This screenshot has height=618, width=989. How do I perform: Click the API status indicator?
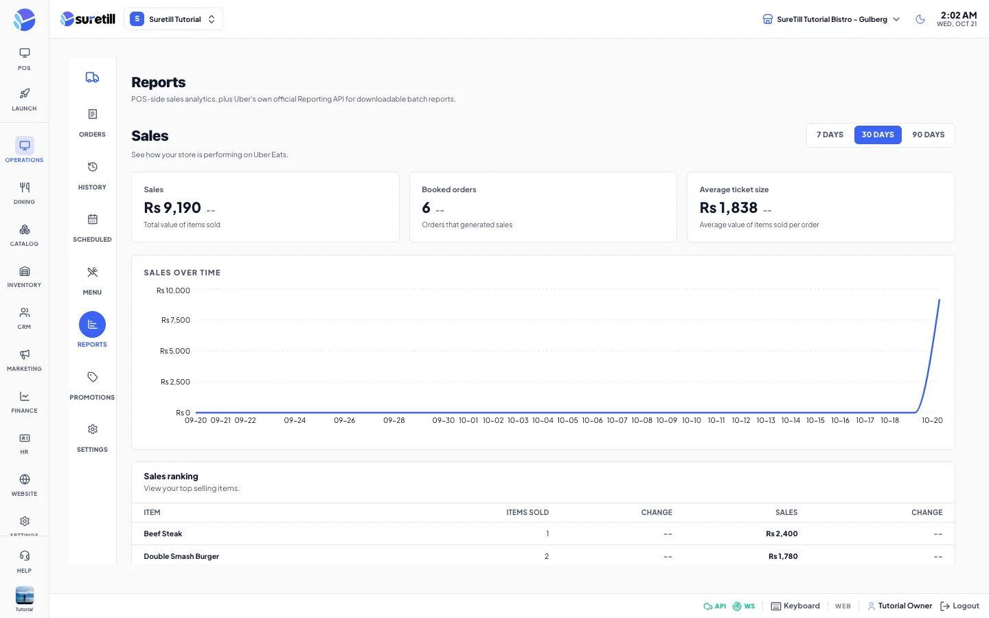(x=714, y=606)
